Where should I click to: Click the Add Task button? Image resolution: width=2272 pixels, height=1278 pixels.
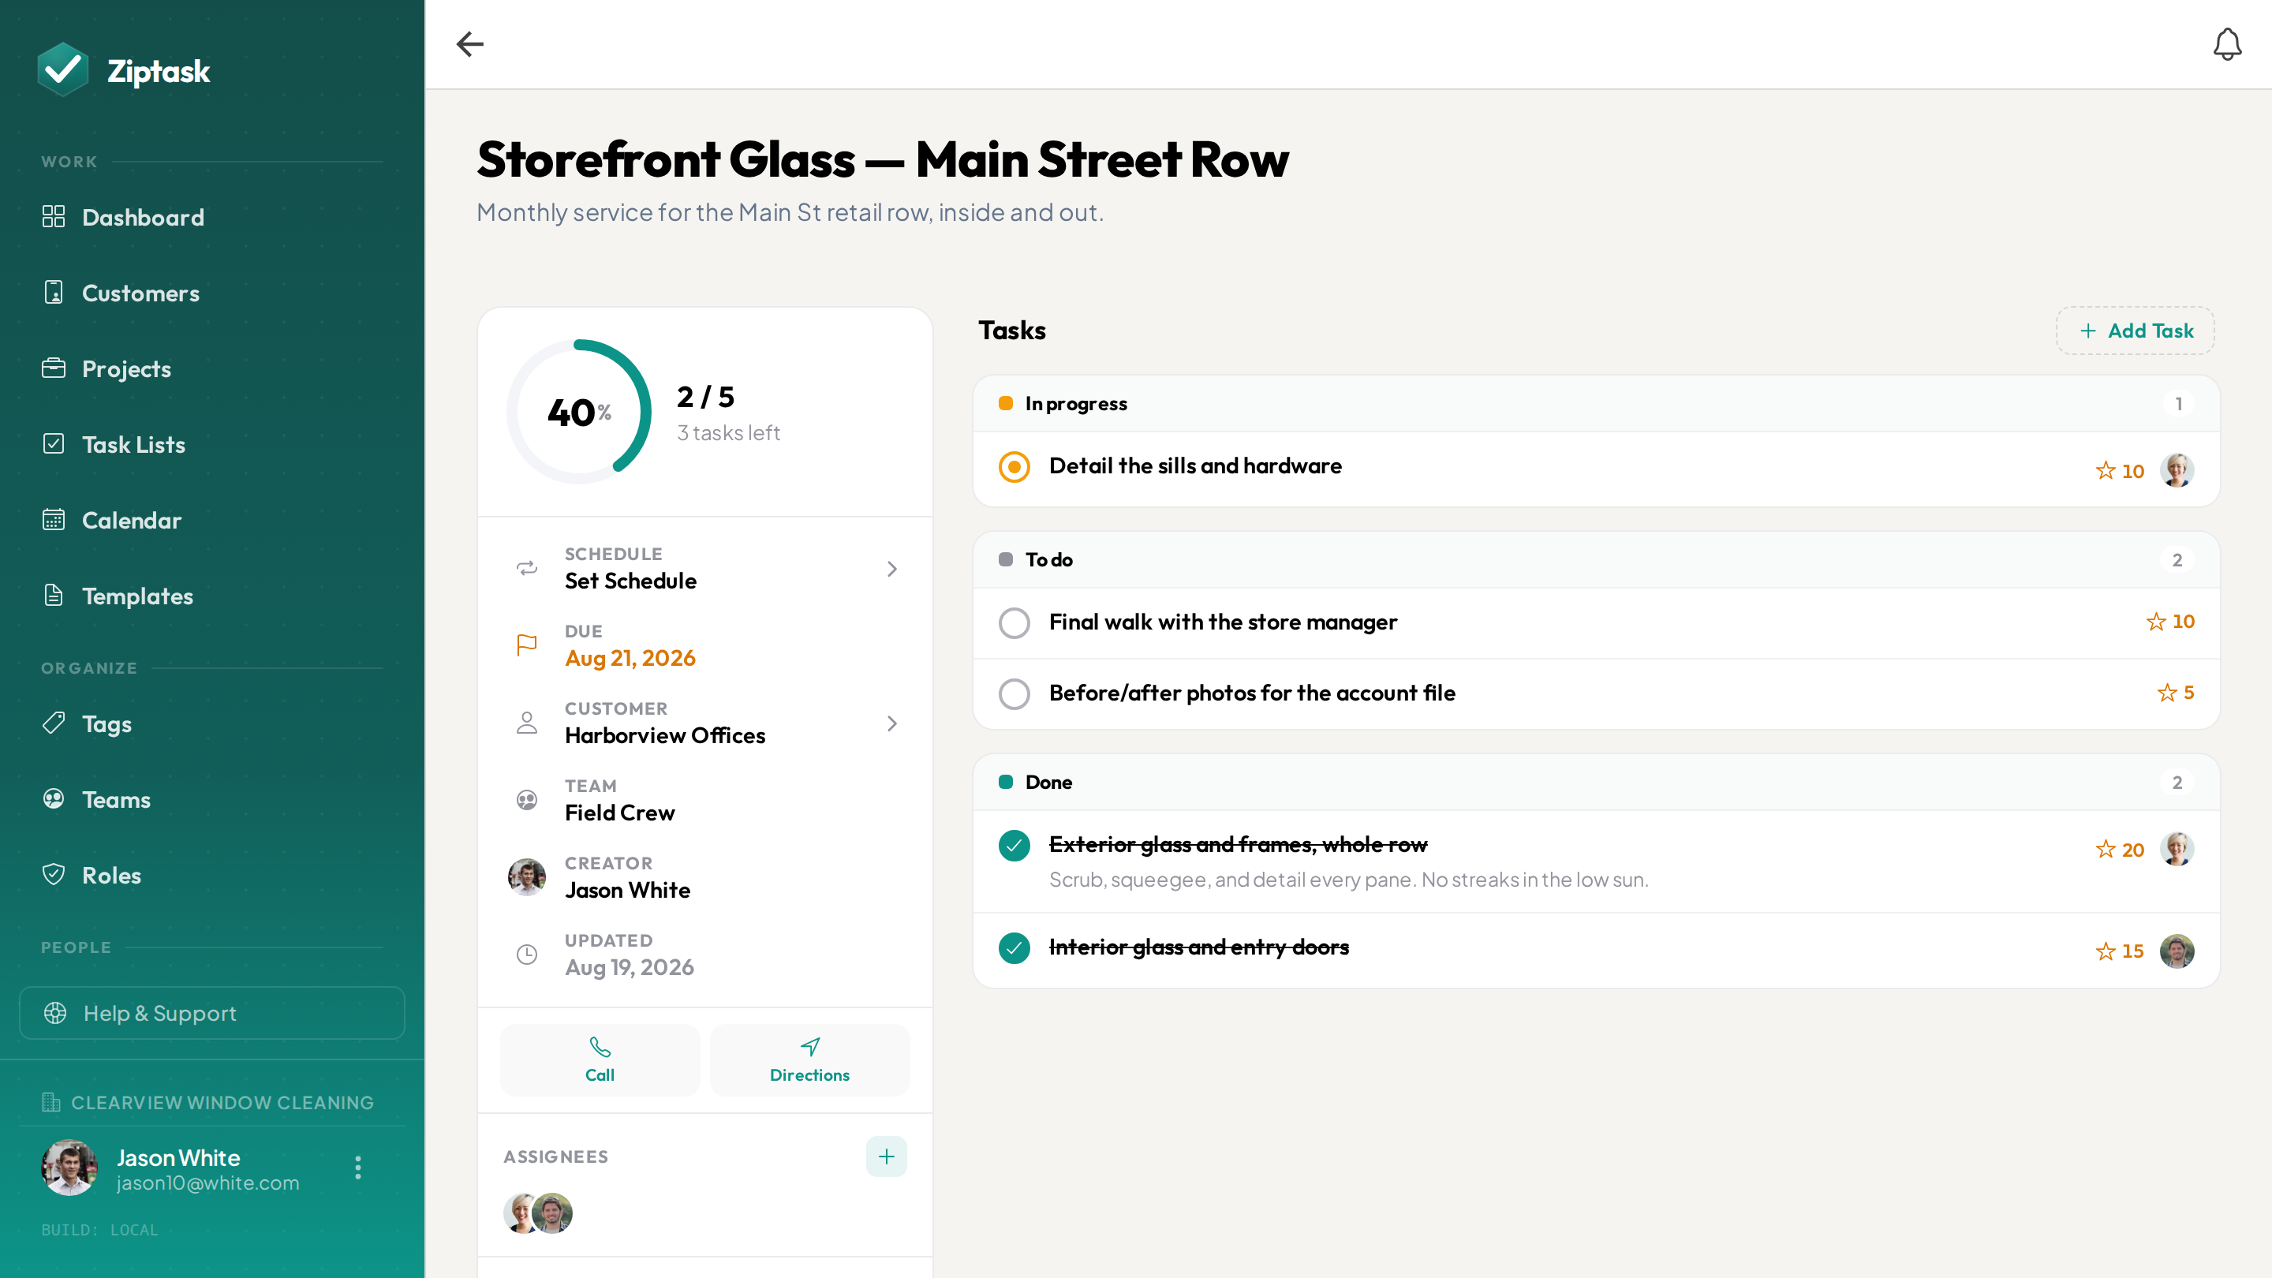[2136, 331]
